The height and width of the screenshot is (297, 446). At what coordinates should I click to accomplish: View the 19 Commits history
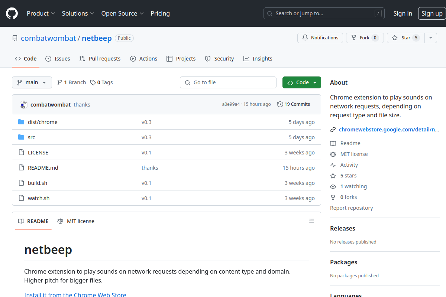coord(294,104)
